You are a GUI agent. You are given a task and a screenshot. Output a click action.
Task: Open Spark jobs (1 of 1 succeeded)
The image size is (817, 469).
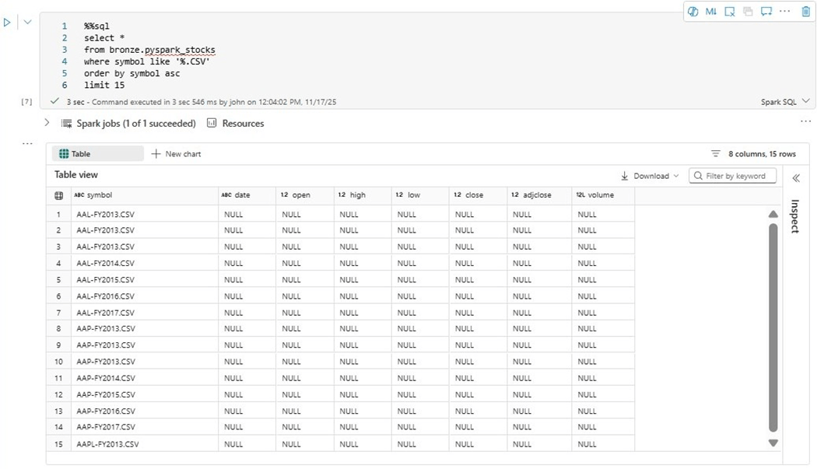136,124
